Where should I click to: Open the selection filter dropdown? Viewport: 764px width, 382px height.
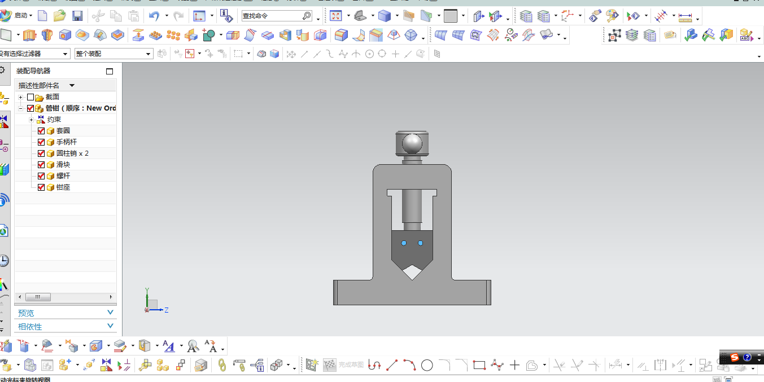click(x=65, y=54)
